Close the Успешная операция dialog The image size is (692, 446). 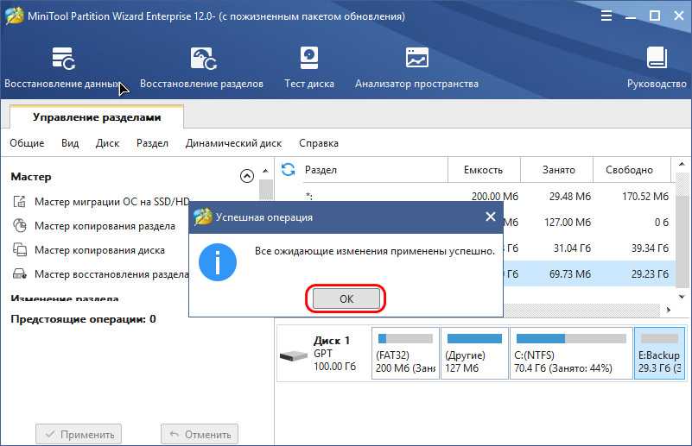click(490, 217)
